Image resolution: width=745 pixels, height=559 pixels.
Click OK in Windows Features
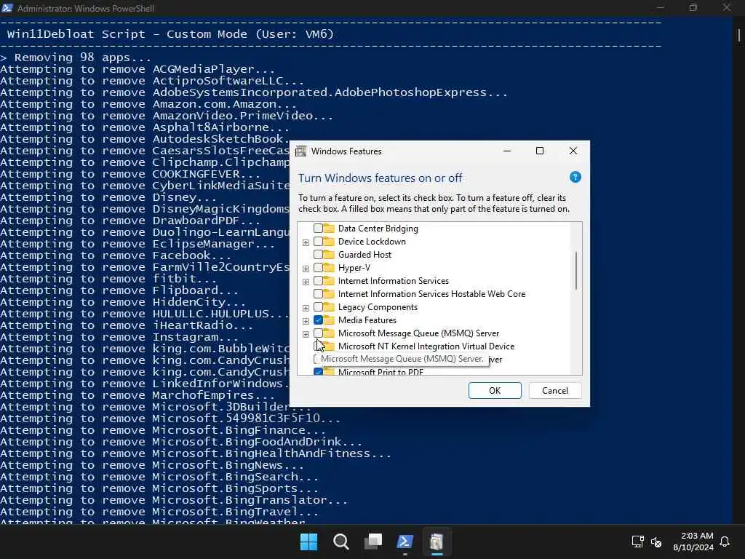click(x=495, y=390)
